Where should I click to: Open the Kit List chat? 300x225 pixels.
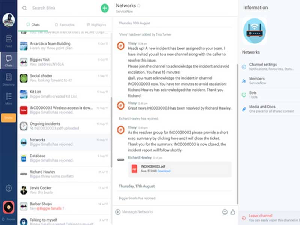click(x=64, y=94)
